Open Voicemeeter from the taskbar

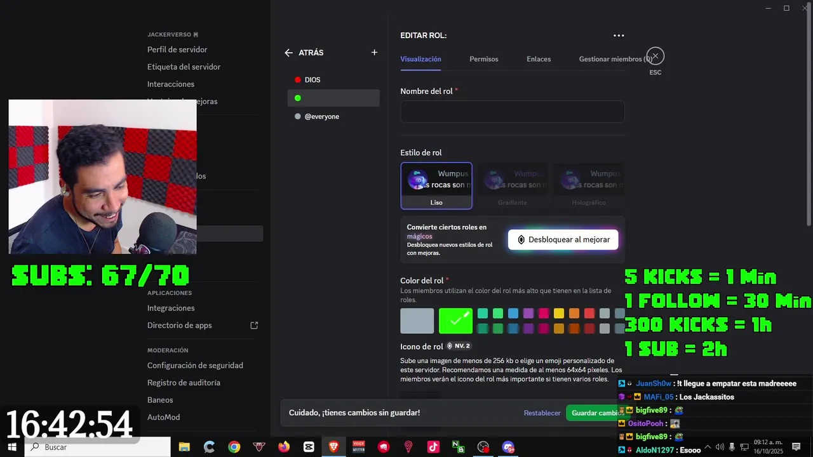coord(359,447)
